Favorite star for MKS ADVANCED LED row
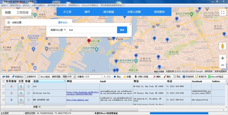This screenshot has width=228, height=115. [28, 100]
